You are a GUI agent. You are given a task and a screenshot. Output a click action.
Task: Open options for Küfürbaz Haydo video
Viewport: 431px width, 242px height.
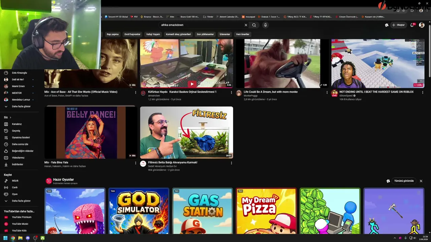231,92
